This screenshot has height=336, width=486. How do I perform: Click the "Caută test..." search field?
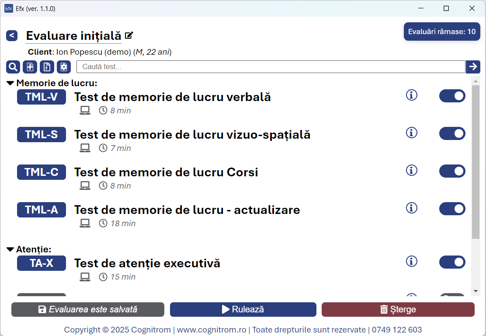[x=271, y=67]
